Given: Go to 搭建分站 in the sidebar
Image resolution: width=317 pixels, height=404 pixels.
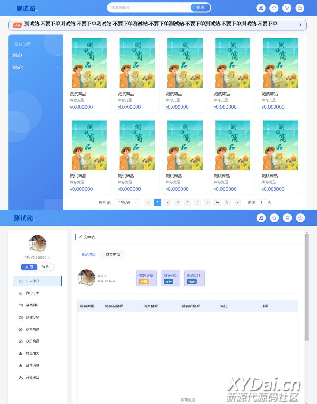Looking at the screenshot, I should [32, 317].
